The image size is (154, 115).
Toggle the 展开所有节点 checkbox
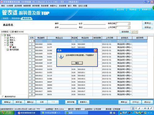point(3,97)
